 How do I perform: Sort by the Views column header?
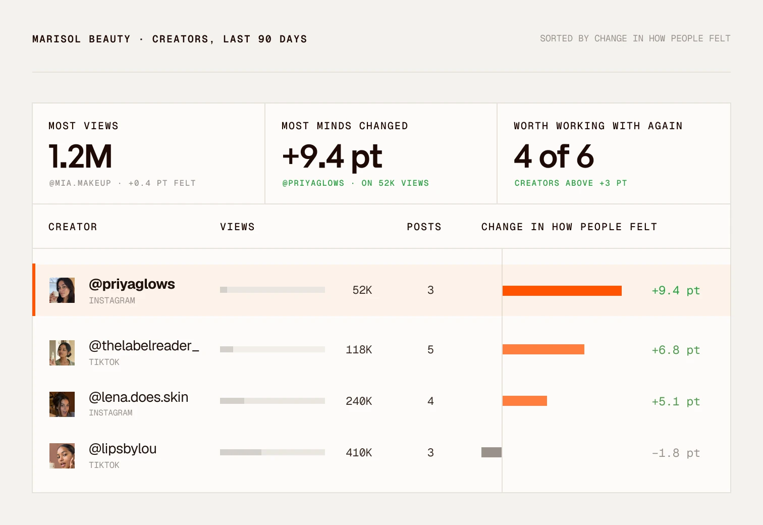coord(237,227)
